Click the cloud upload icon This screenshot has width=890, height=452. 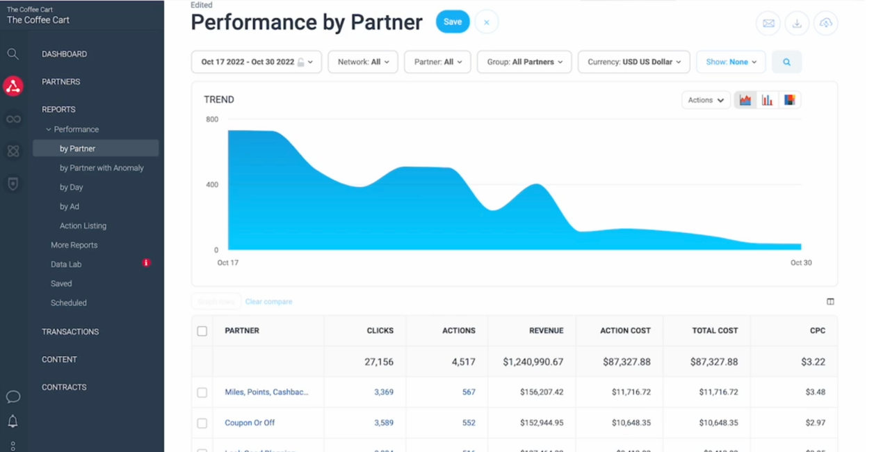click(825, 23)
